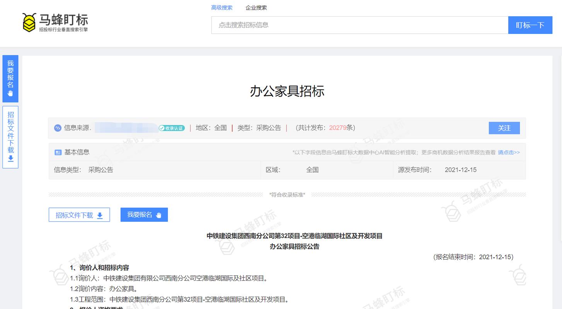Click the hand icon in sidebar 我要报名
The height and width of the screenshot is (309, 562).
[x=10, y=93]
